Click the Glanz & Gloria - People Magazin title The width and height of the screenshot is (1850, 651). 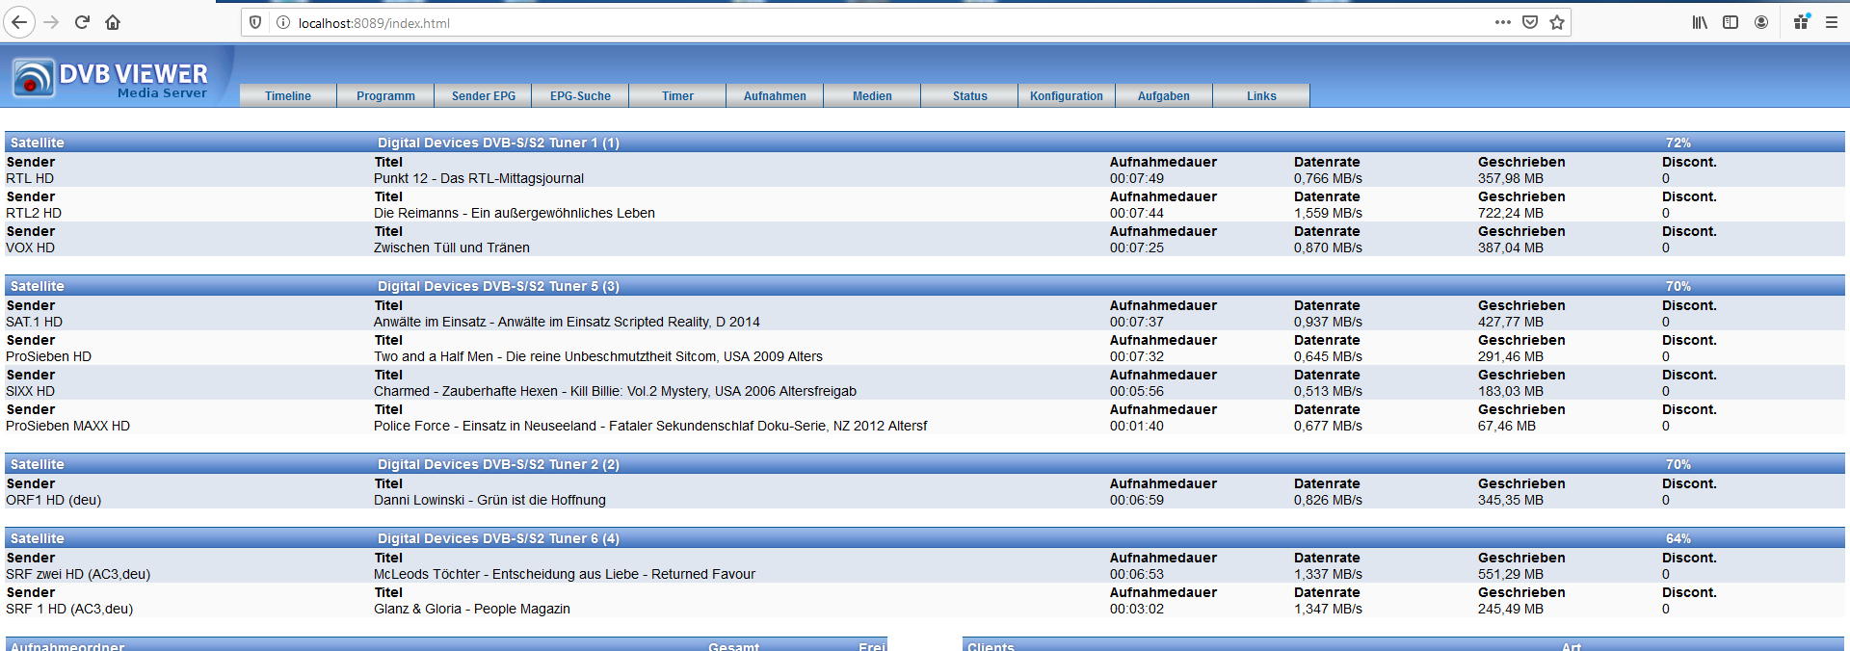pos(472,609)
